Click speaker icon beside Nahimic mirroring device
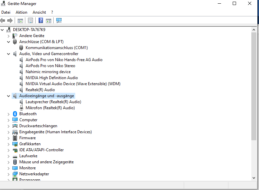The width and height of the screenshot is (259, 190). [x=21, y=72]
